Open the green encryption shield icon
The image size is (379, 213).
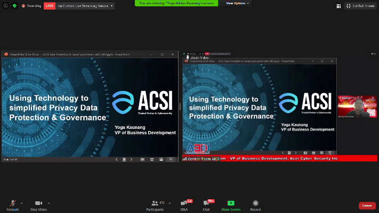[x=14, y=6]
